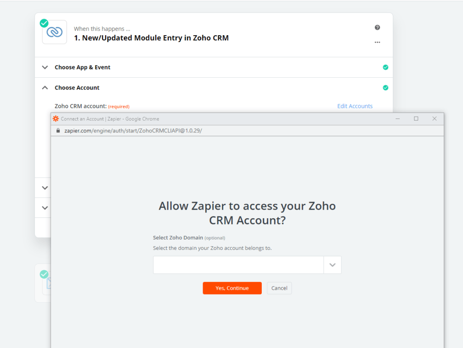Open the three-dot more options menu

[378, 42]
